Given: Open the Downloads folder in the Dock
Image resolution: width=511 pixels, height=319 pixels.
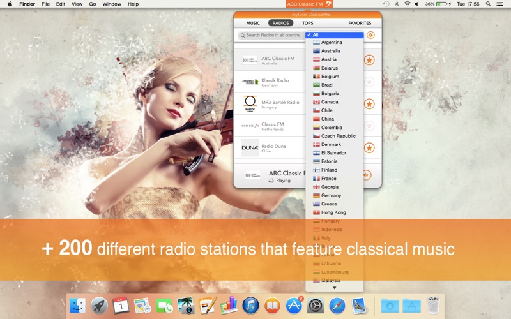Looking at the screenshot, I should pyautogui.click(x=390, y=306).
